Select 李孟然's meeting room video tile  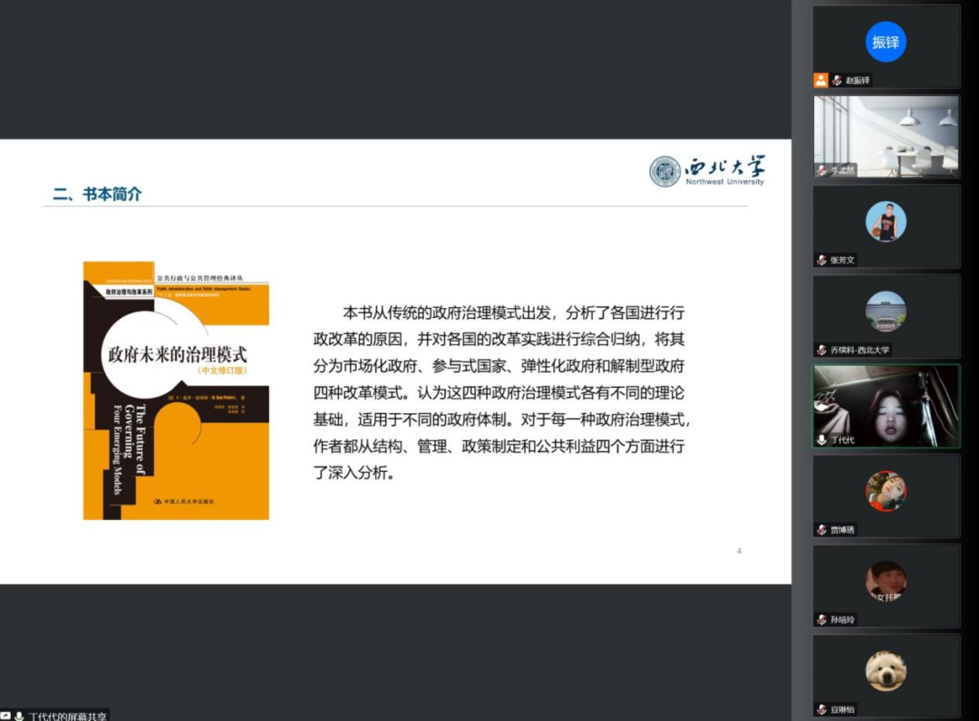(x=886, y=136)
